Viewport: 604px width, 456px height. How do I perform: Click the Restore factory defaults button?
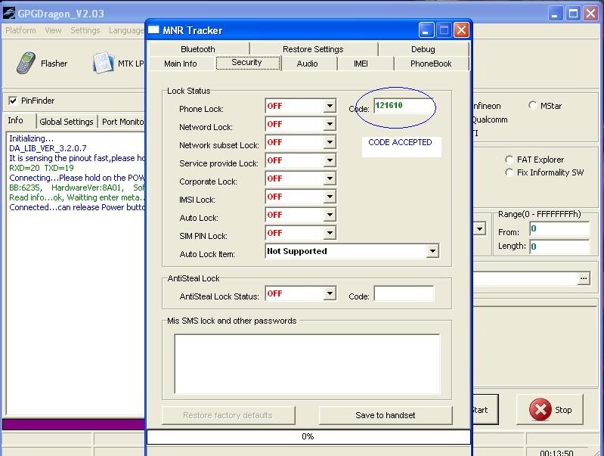228,415
